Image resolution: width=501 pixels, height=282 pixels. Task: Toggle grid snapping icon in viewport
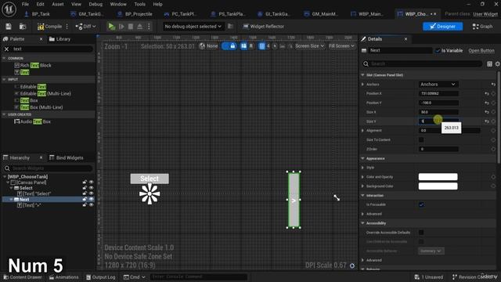[261, 46]
